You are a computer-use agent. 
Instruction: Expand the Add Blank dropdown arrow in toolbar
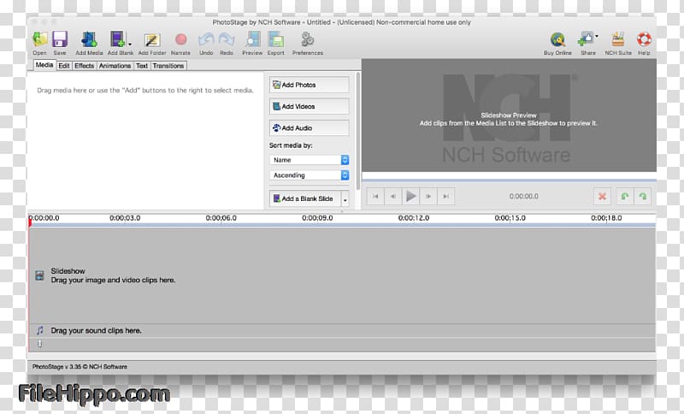coord(130,44)
